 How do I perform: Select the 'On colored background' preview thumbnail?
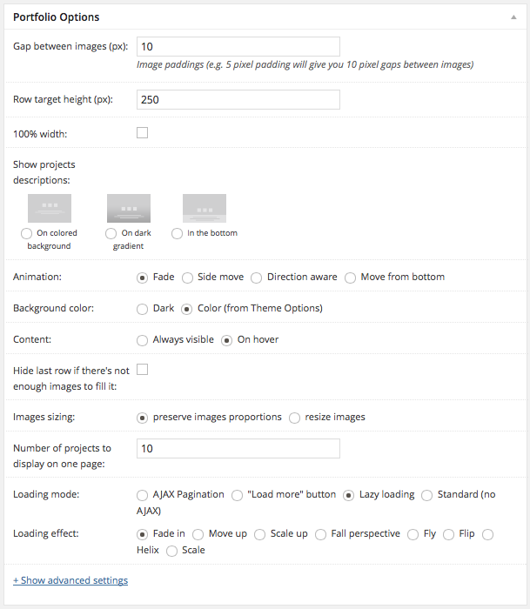(50, 208)
